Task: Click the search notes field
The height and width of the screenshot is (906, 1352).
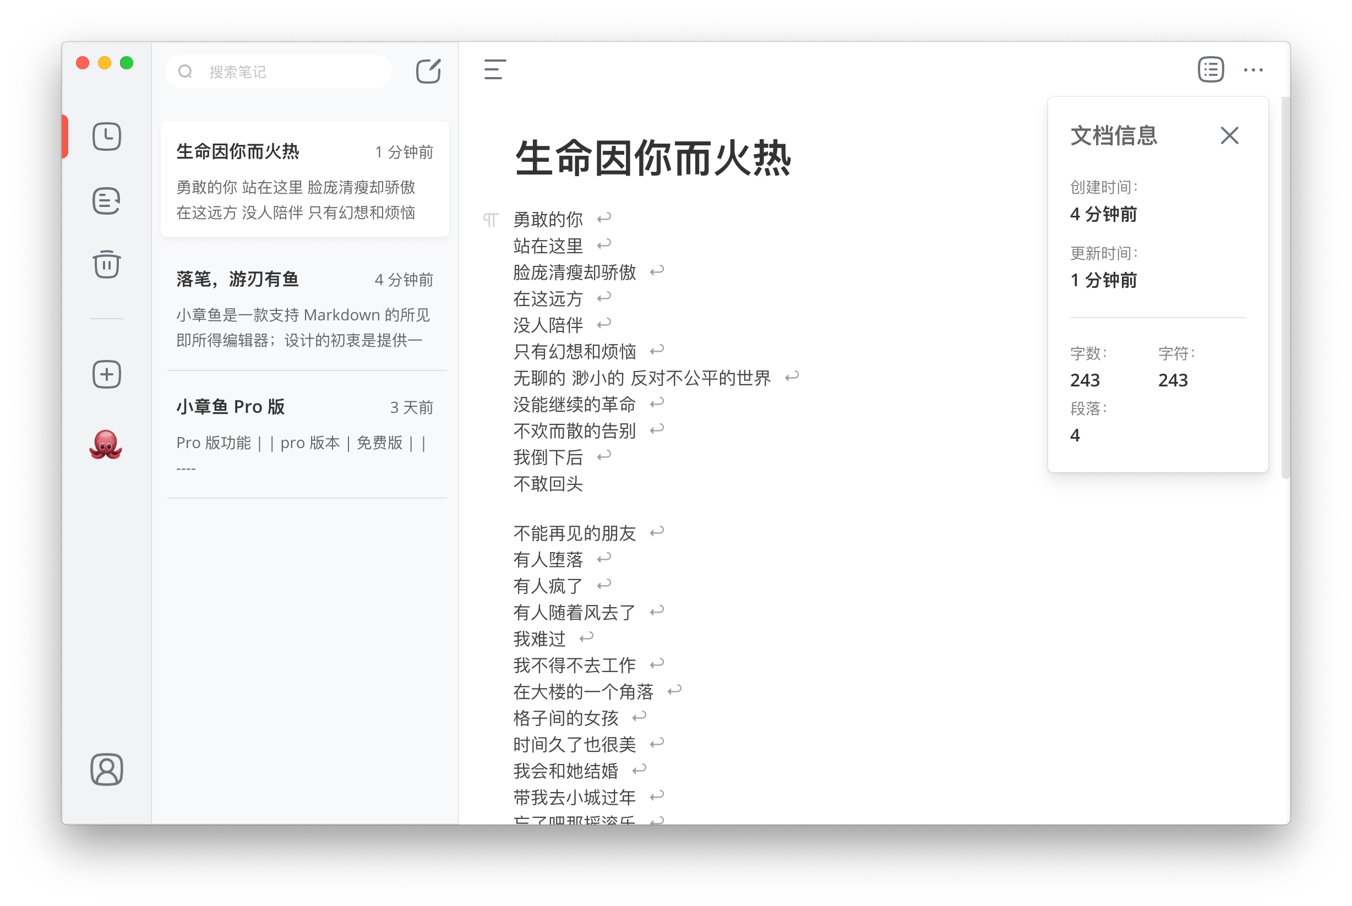Action: pos(279,71)
